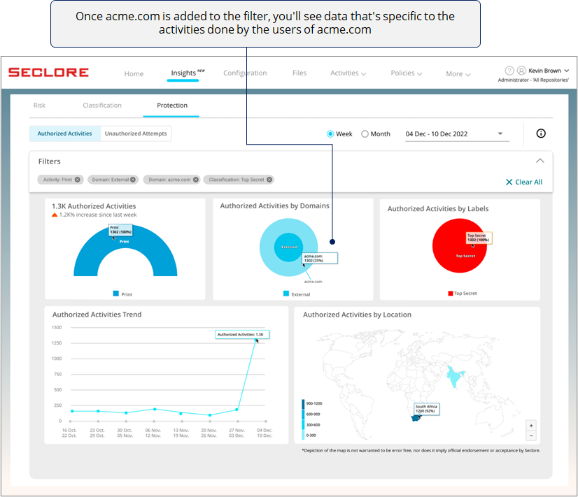Screen dimensions: 578x497
Task: Click Authorized Activities by Labels title
Action: 438,209
